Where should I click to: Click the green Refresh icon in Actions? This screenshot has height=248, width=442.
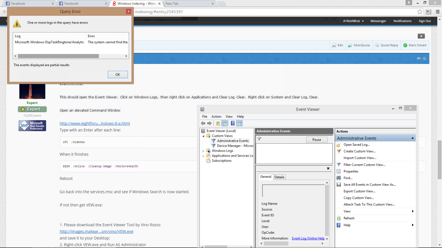click(339, 218)
